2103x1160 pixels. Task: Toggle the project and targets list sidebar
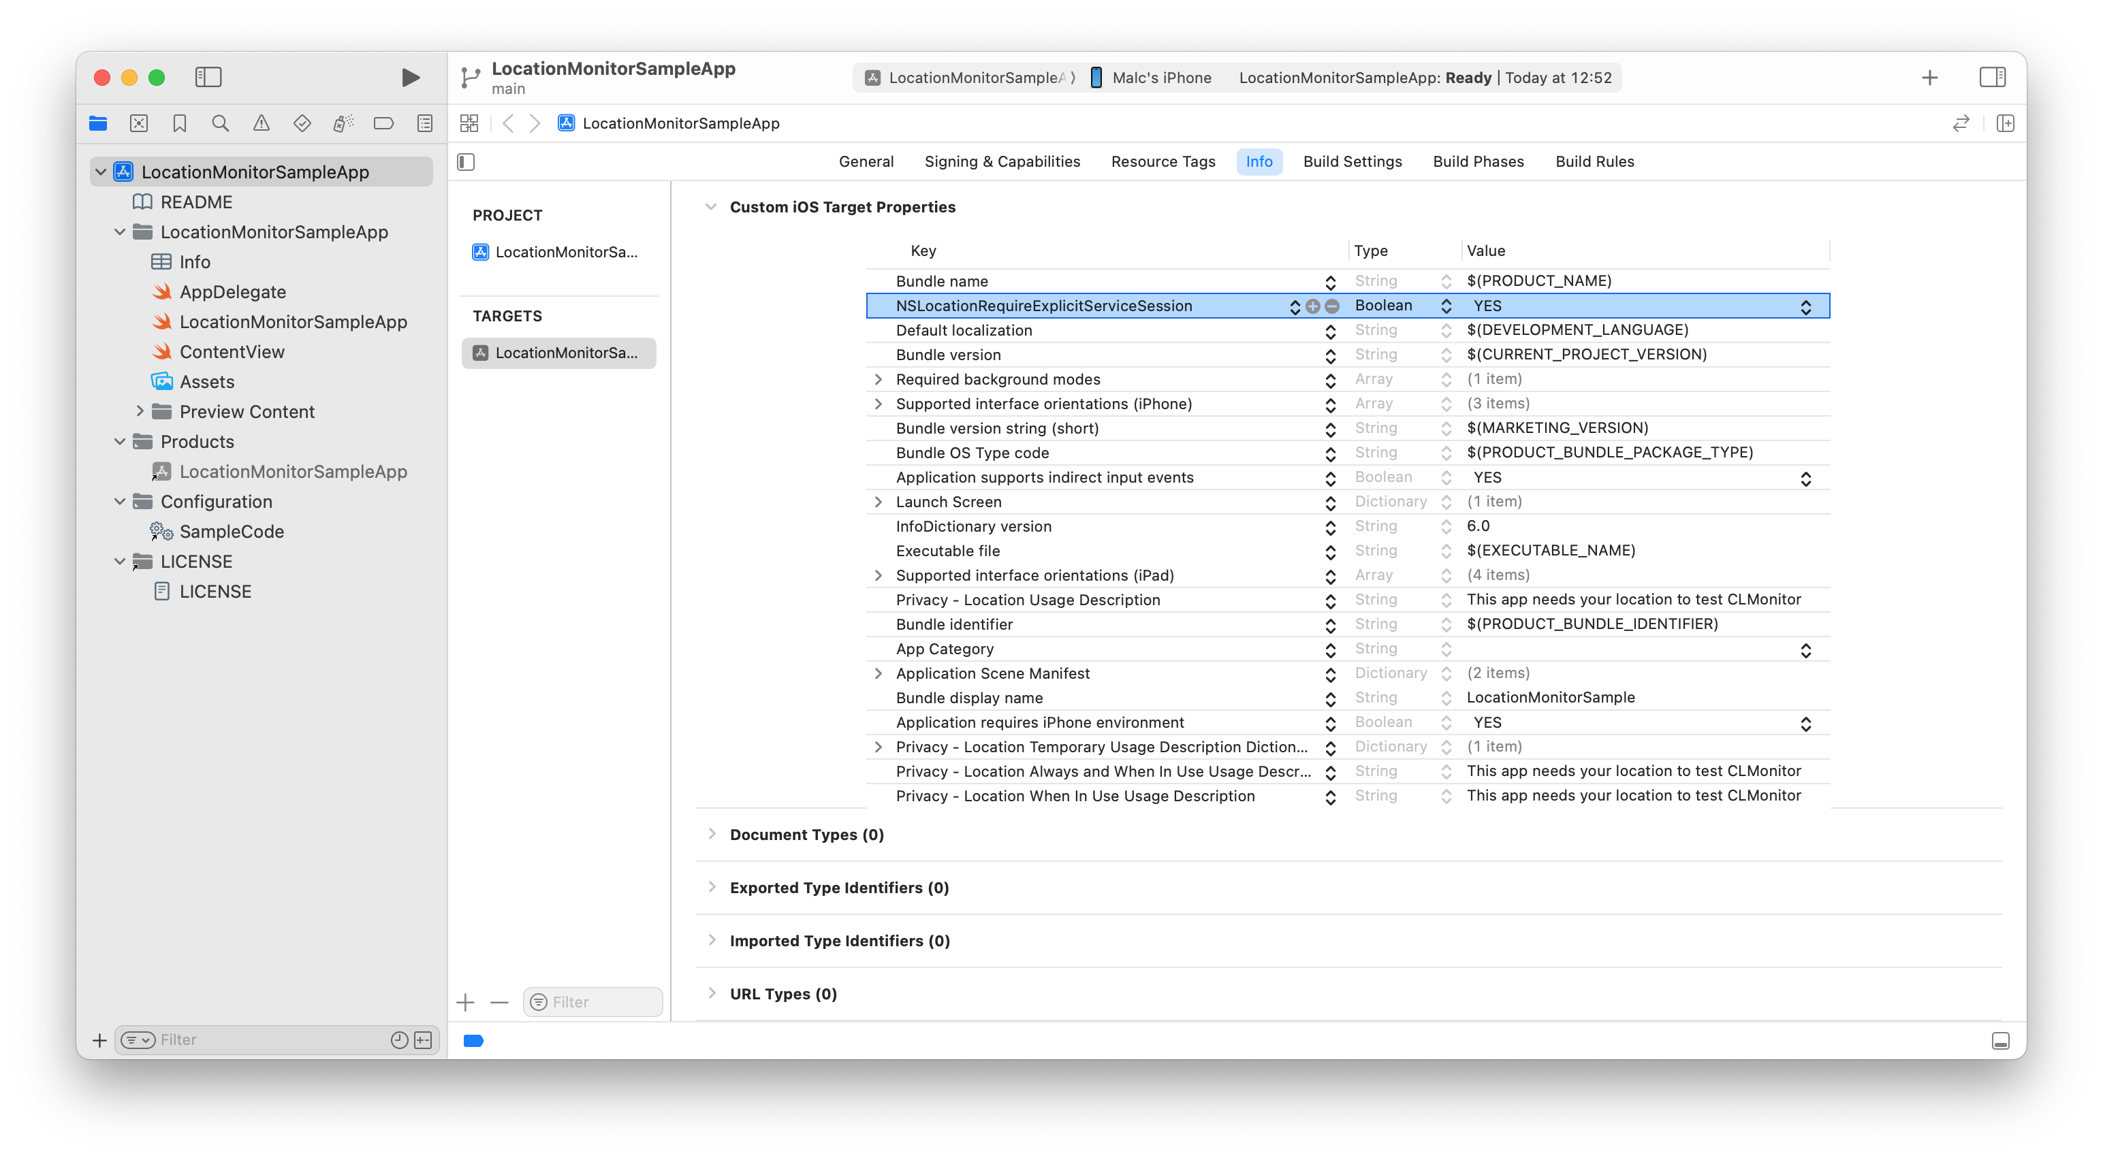pos(466,161)
